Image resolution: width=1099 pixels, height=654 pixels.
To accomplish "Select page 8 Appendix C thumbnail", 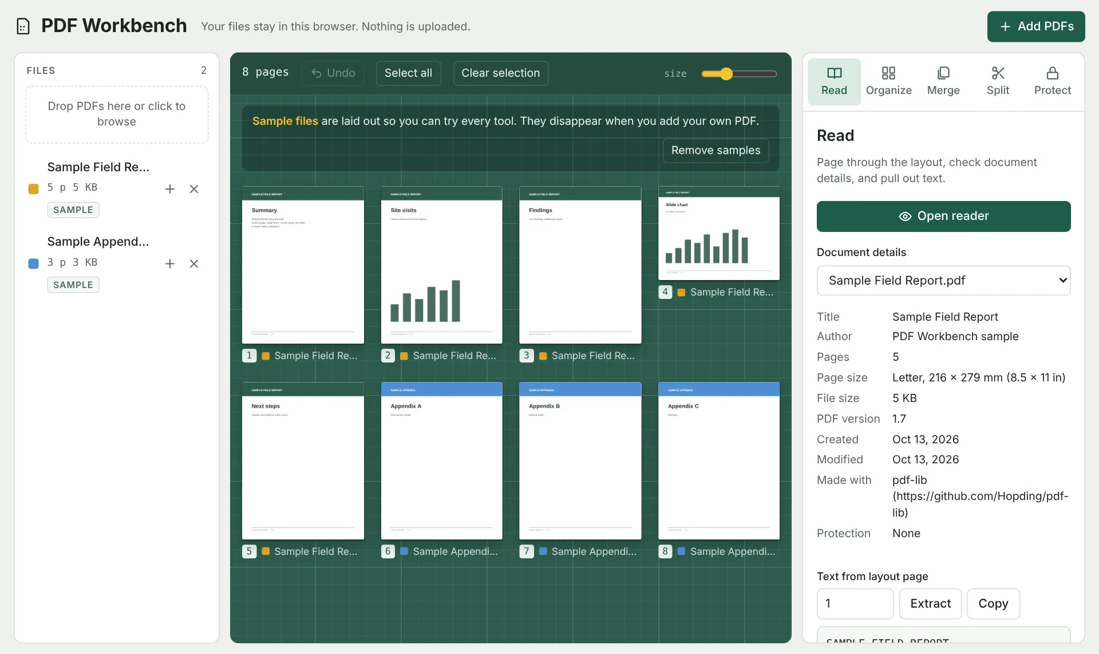I will [x=719, y=461].
